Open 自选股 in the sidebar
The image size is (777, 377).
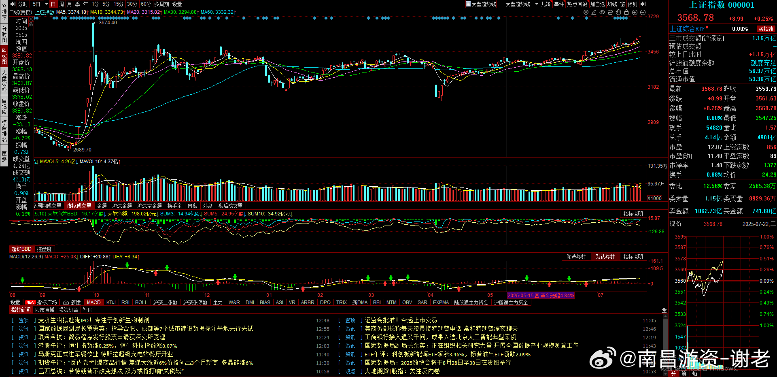pos(4,106)
